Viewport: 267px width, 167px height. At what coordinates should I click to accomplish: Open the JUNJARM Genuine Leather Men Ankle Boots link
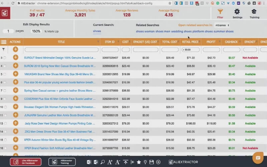tap(60, 115)
